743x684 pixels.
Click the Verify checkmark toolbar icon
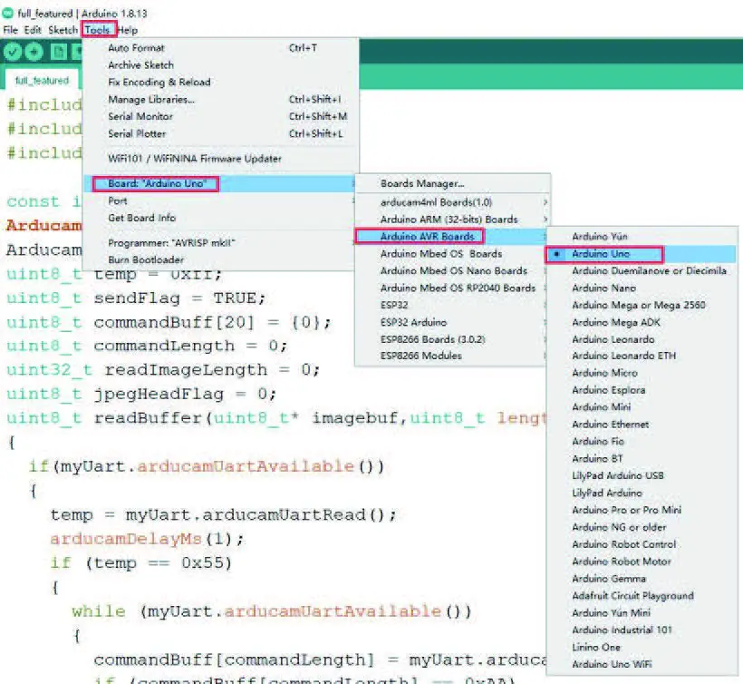[x=13, y=52]
